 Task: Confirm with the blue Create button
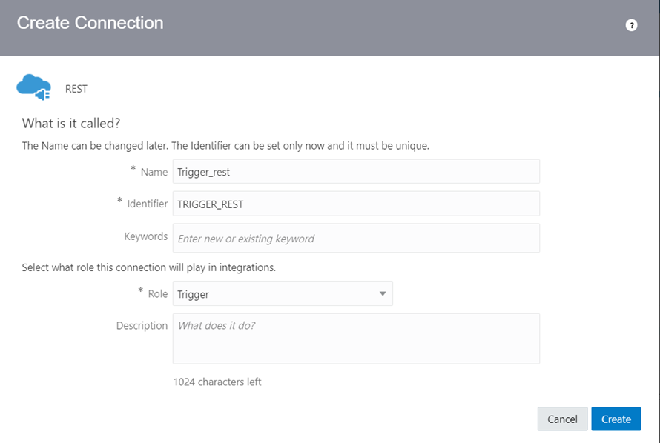coord(616,419)
